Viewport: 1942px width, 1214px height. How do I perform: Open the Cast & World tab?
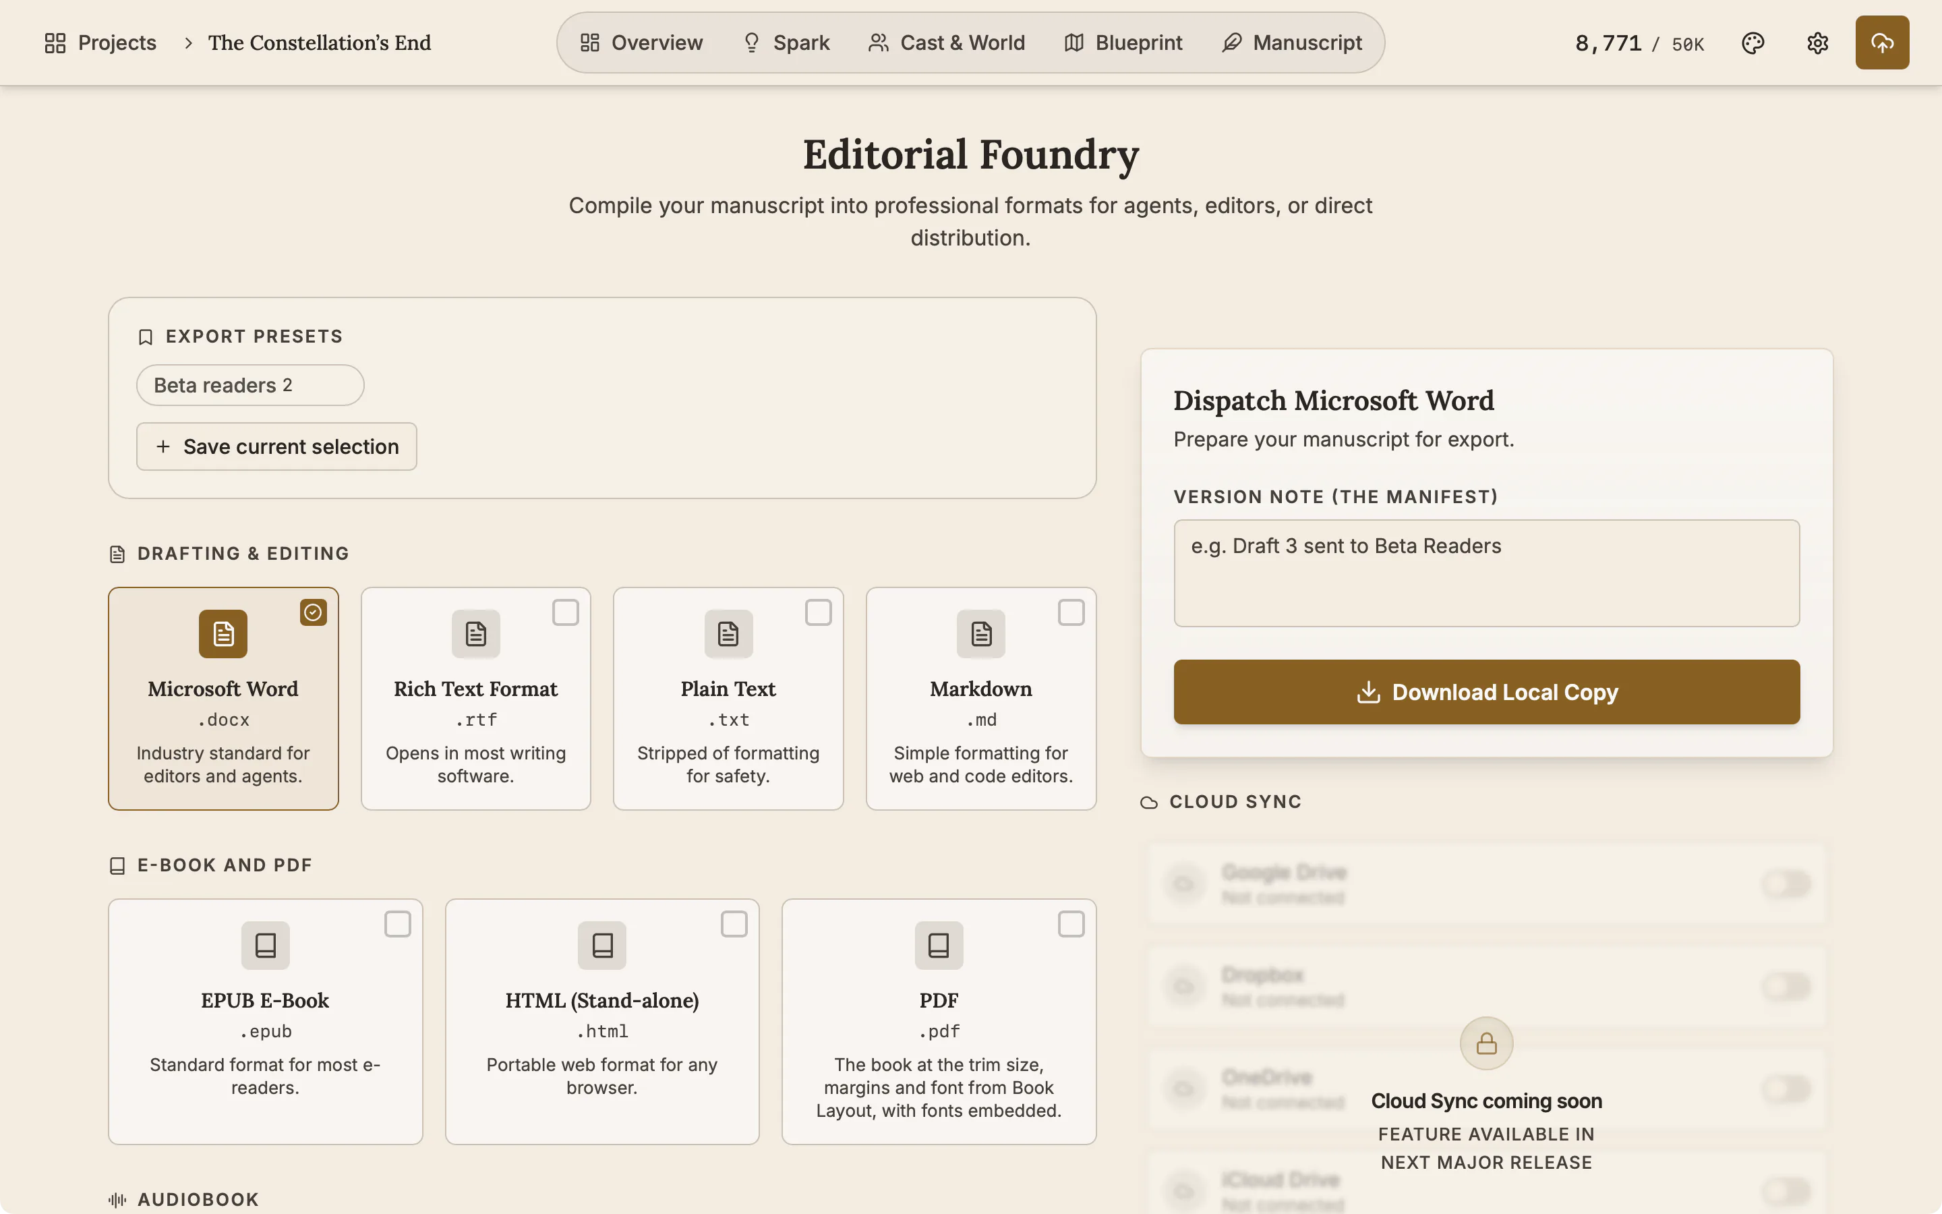click(x=947, y=42)
